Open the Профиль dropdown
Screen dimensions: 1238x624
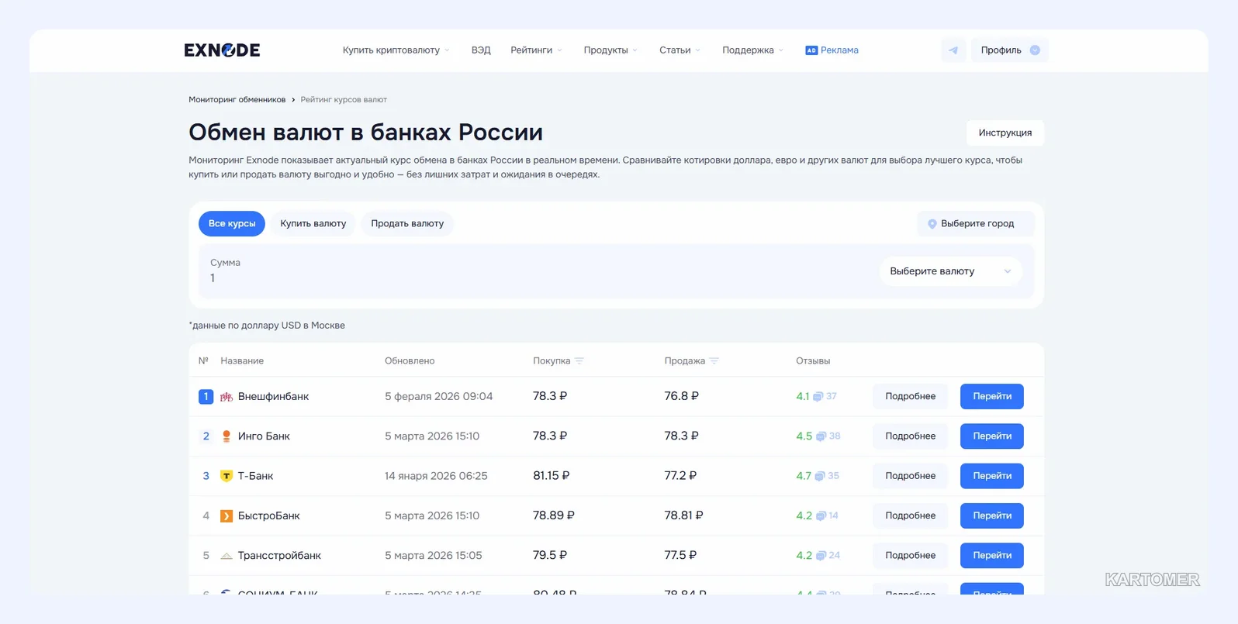[x=1010, y=50]
